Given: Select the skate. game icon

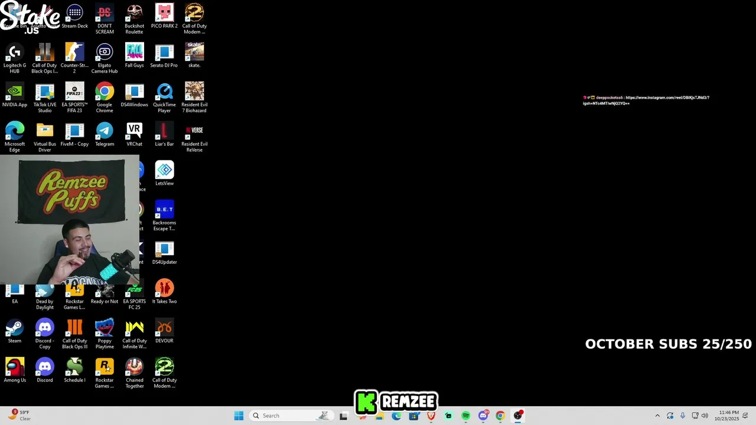Looking at the screenshot, I should tap(194, 55).
